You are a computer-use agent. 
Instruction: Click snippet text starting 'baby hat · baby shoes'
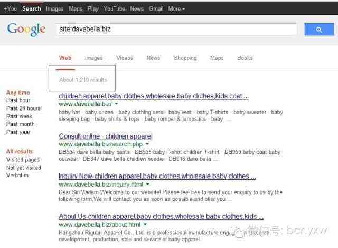point(171,116)
